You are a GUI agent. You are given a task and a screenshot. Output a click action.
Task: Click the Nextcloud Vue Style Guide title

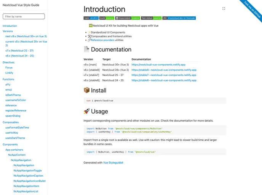click(x=21, y=5)
